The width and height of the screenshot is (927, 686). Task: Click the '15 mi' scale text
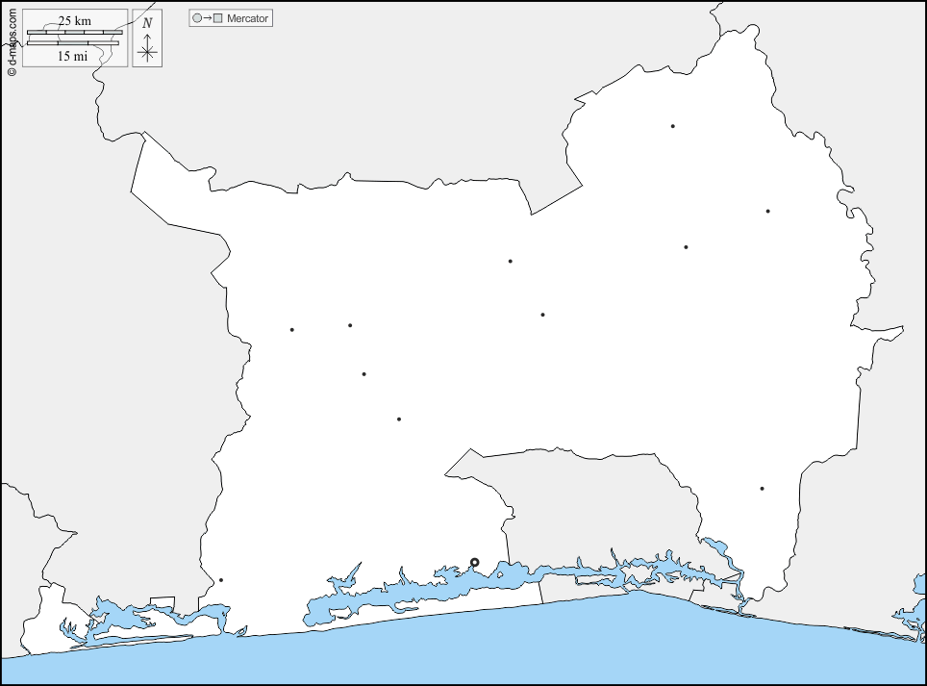pyautogui.click(x=73, y=57)
